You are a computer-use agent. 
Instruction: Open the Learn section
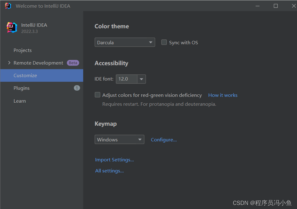(20, 101)
